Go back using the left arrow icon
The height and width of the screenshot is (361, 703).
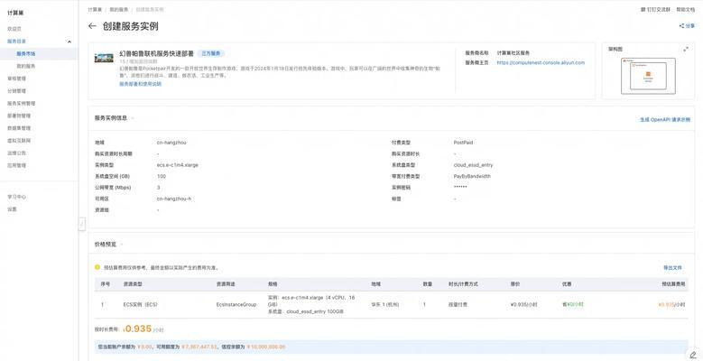click(92, 26)
